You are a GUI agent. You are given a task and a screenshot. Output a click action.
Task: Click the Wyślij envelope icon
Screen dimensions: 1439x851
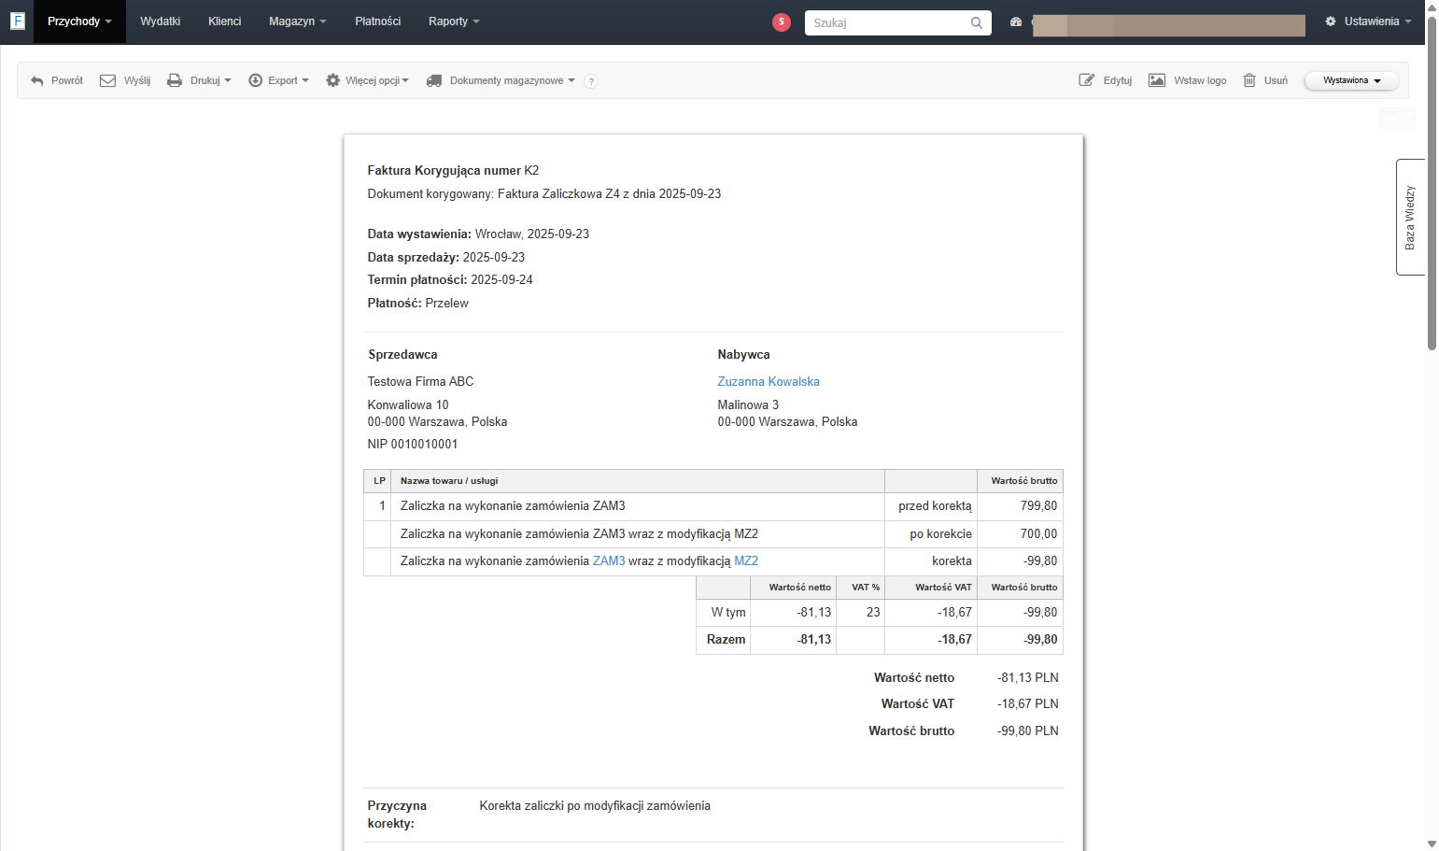coord(107,80)
